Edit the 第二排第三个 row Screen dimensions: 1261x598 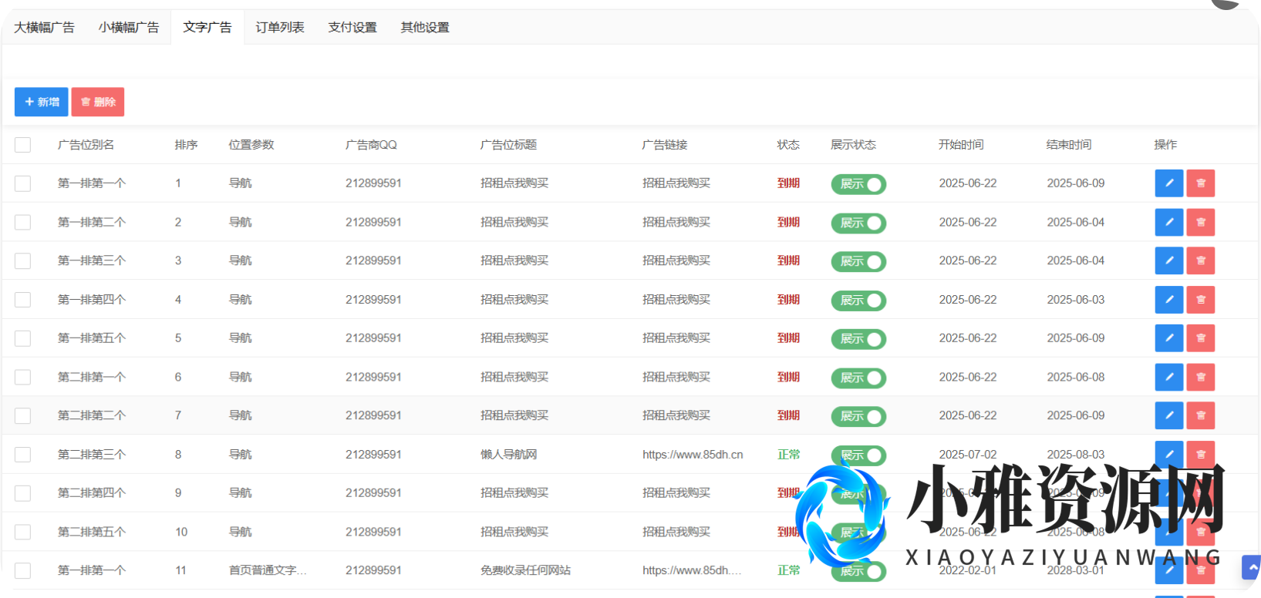pos(1168,454)
